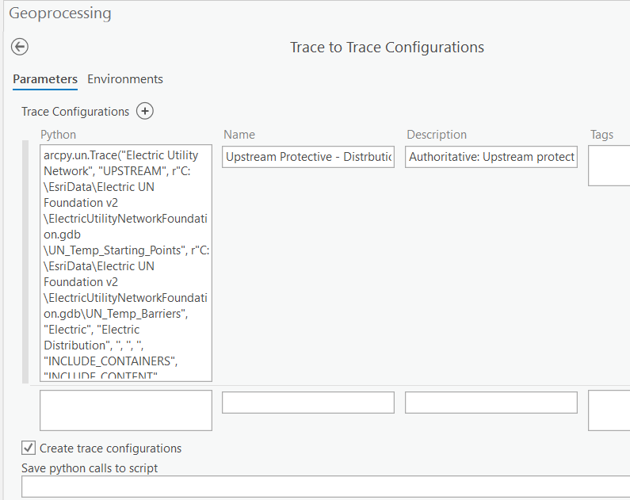Image resolution: width=630 pixels, height=500 pixels.
Task: Edit the Authoritative description field
Action: click(491, 157)
